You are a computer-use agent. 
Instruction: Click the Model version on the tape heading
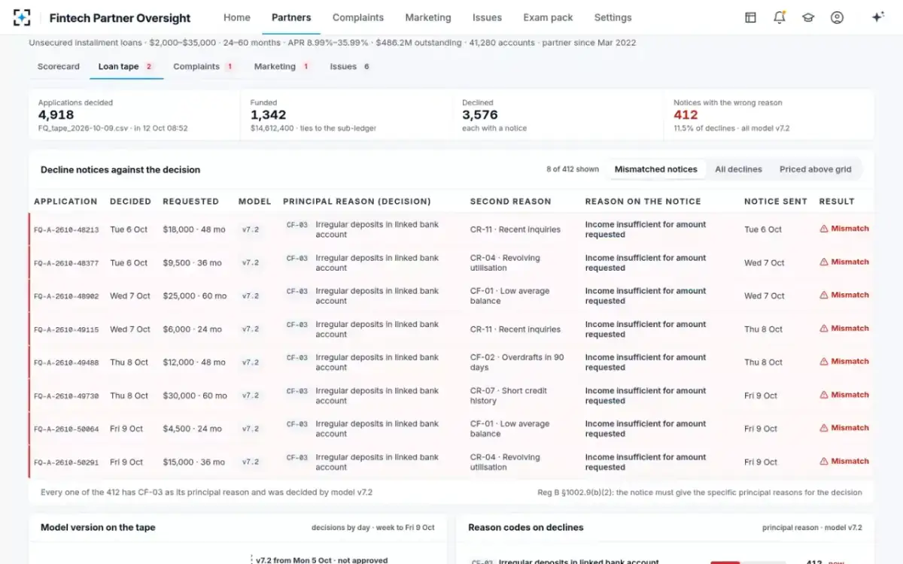(x=98, y=527)
